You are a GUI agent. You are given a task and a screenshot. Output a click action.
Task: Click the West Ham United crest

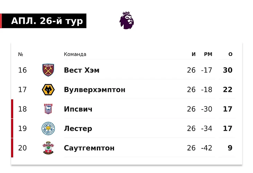(47, 70)
